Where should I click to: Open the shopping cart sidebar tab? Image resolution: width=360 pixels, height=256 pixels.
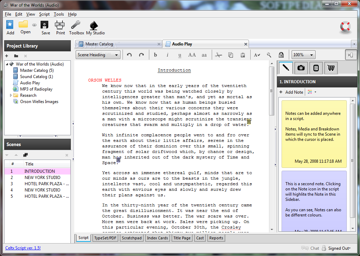(331, 68)
